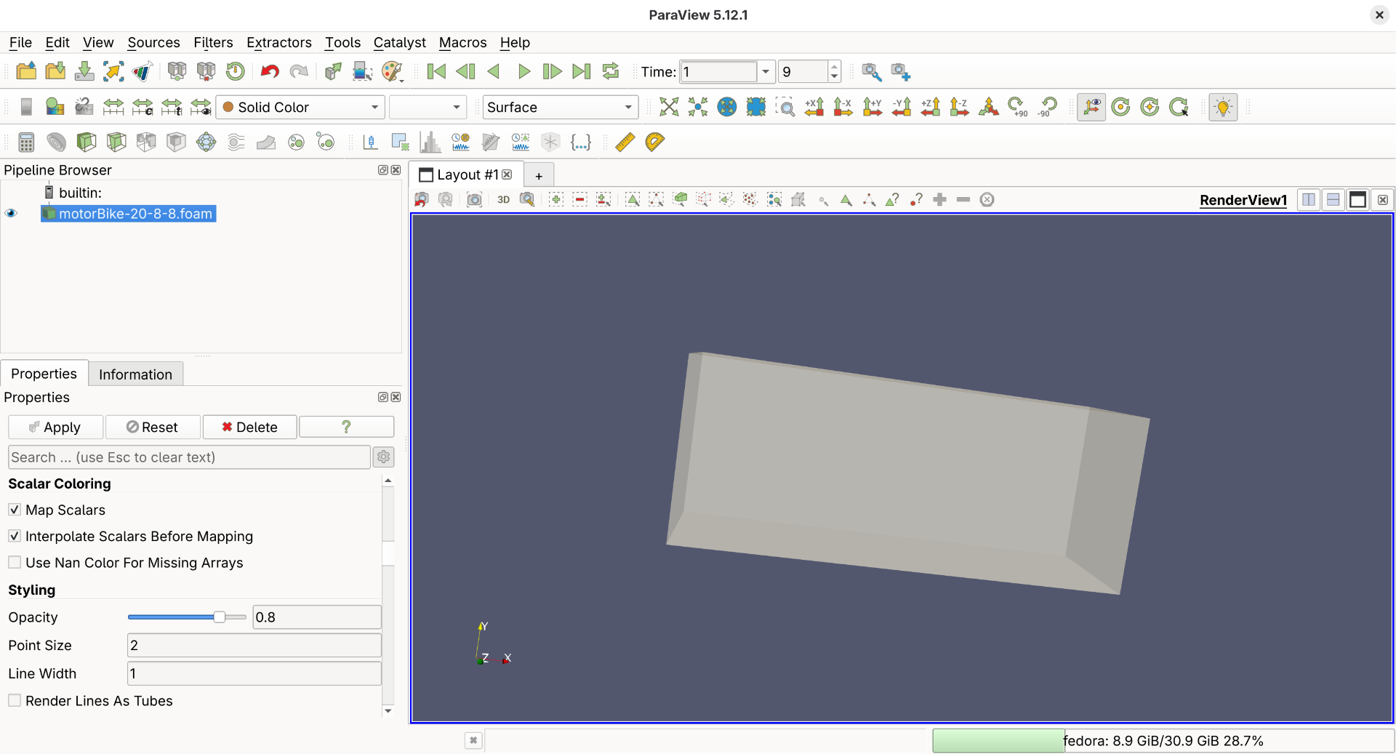Toggle visibility eye for motorBike-20-8-8.foam
Screen dimensions: 1396x754
pos(11,213)
